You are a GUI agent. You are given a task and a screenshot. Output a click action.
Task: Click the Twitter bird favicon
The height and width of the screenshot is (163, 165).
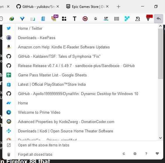click(x=9, y=28)
